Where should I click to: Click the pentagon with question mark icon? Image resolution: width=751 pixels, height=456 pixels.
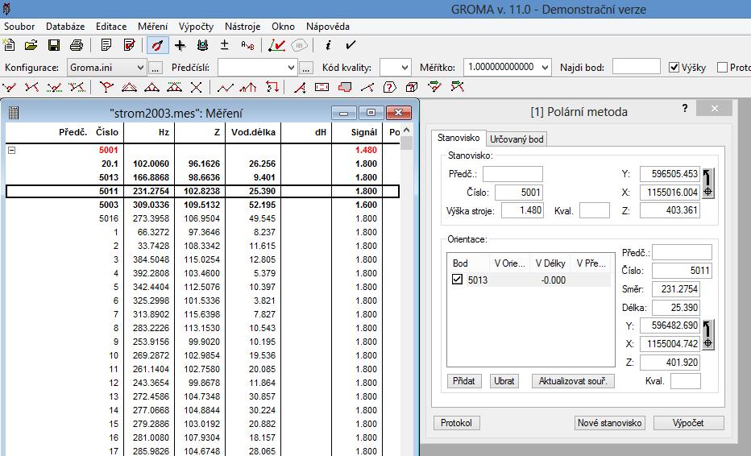click(x=390, y=87)
